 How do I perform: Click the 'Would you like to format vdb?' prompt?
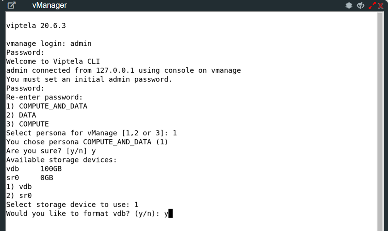[83, 213]
